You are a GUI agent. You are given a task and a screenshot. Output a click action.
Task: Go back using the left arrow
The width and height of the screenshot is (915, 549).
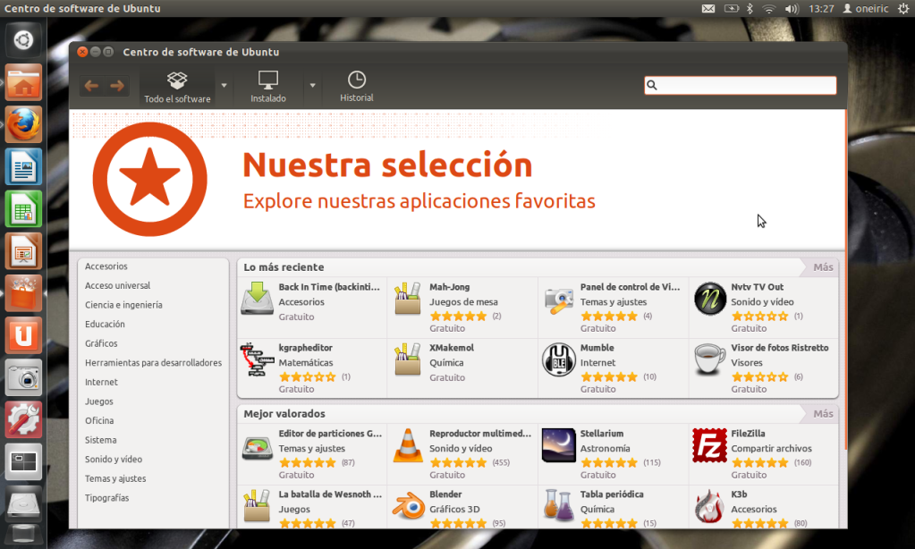click(91, 86)
